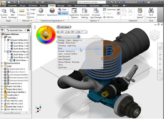Open Application Options
This screenshot has width=164, height=119.
point(74,13)
